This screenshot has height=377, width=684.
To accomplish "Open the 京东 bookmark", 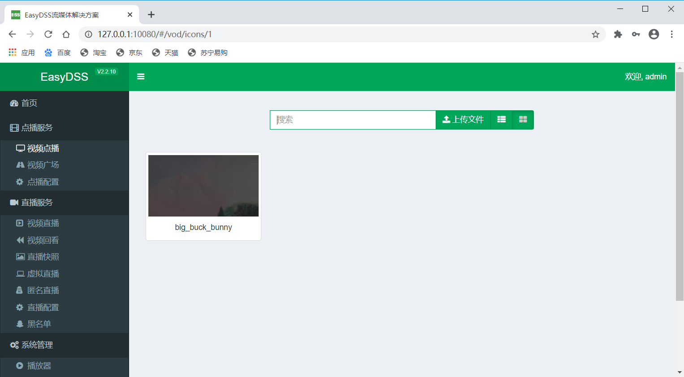I will point(129,53).
